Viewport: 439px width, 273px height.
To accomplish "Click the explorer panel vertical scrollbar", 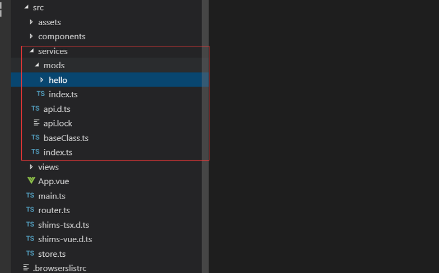I will (205, 136).
